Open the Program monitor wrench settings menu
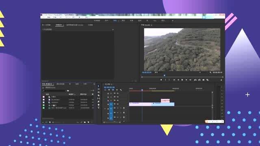 pyautogui.click(x=210, y=72)
